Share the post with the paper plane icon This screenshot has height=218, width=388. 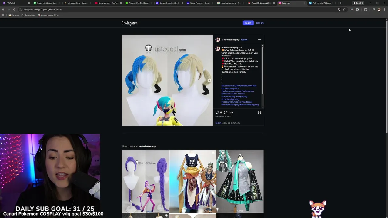click(232, 112)
